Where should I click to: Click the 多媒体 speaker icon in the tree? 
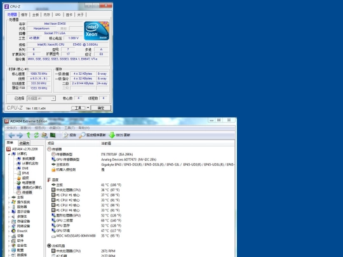(x=13, y=216)
